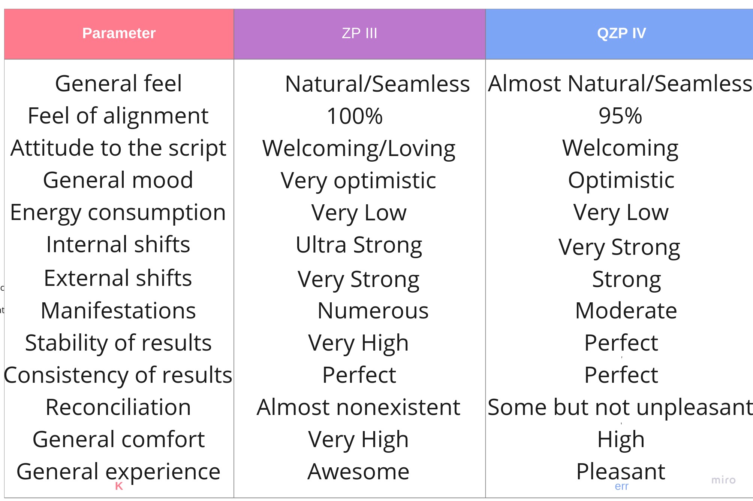Select the '100%' value under ZP III
753x501 pixels.
click(355, 116)
